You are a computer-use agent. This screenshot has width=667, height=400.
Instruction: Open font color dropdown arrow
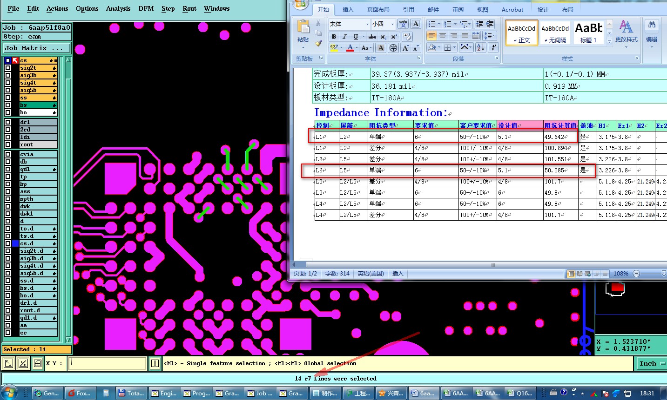[357, 48]
